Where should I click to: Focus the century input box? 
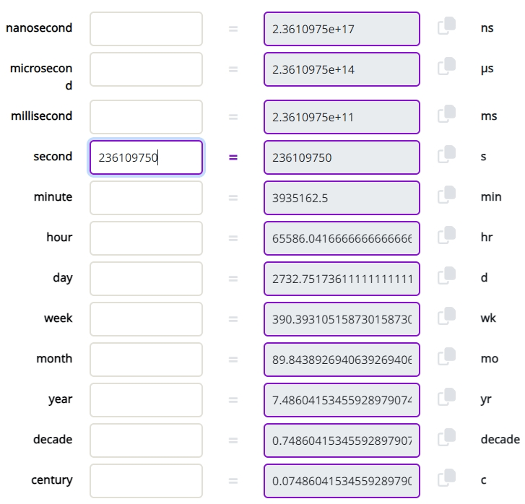pos(146,481)
